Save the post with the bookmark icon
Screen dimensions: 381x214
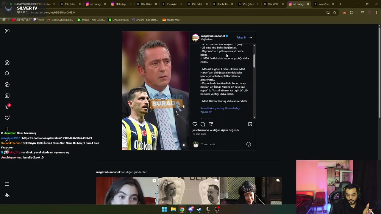tap(250, 124)
